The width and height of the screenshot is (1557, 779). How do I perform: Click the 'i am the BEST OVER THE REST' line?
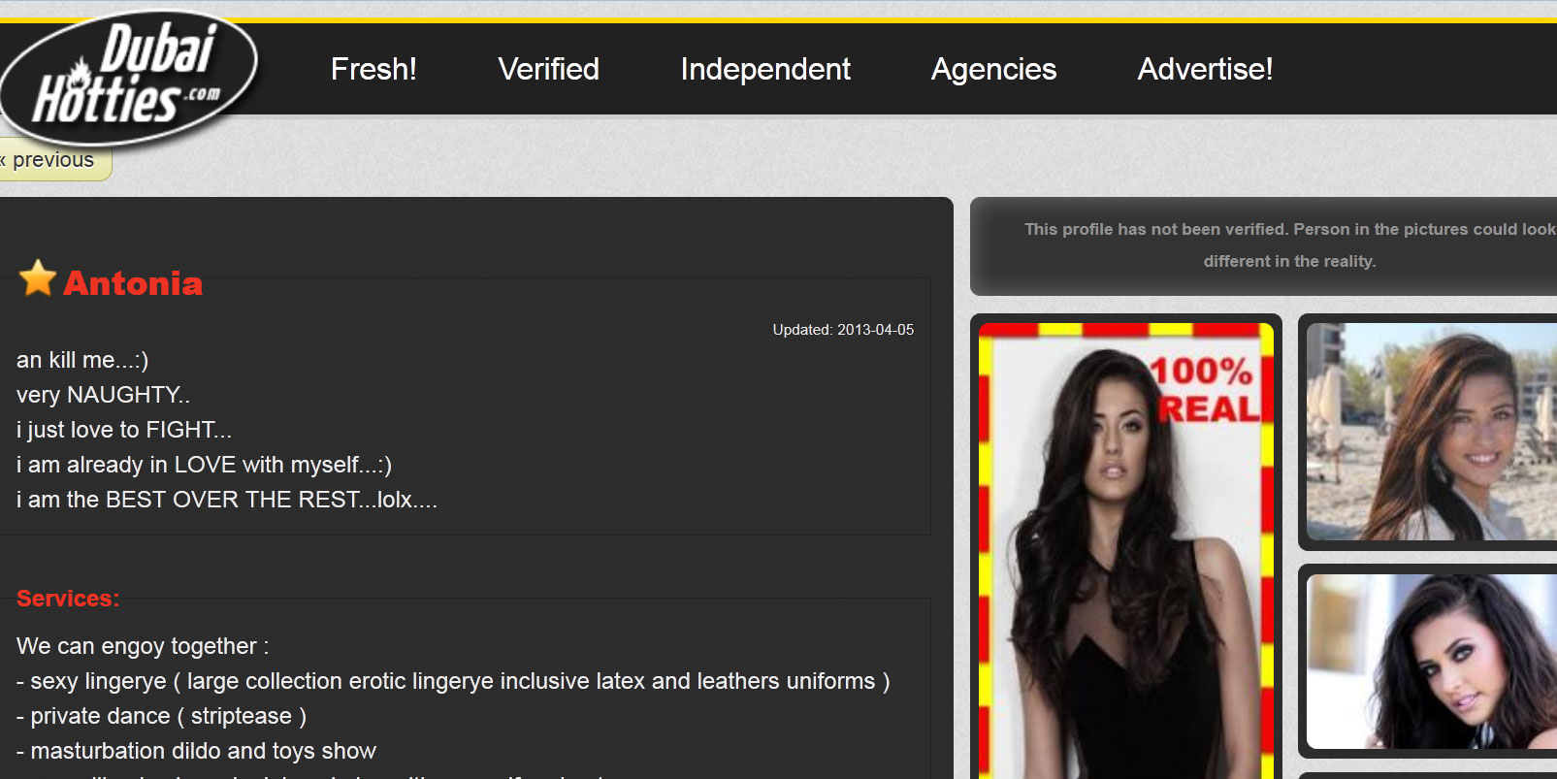click(227, 500)
